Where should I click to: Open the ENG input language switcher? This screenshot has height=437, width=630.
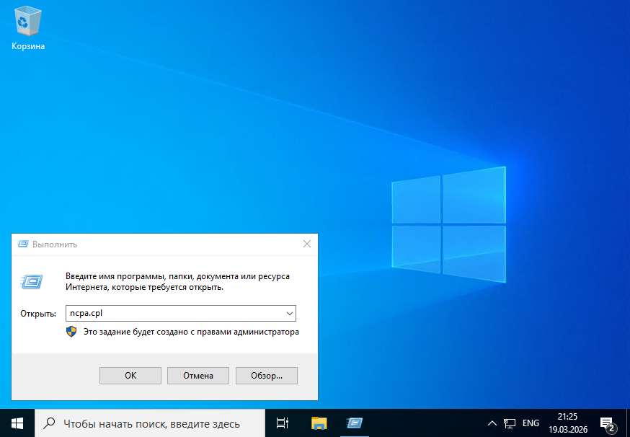531,423
